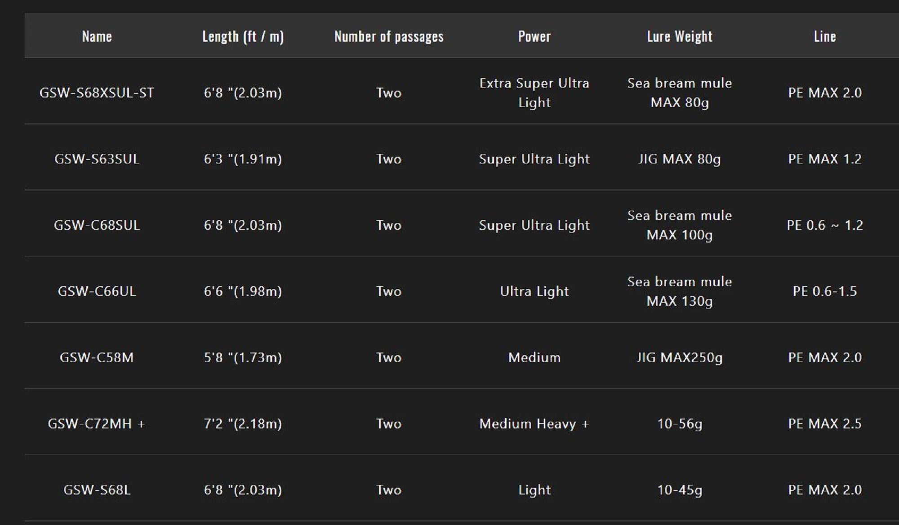The image size is (899, 525).
Task: Click the Medium Heavy + power cell
Action: [x=534, y=424]
